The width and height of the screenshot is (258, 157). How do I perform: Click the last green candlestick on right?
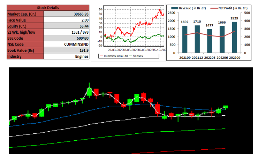point(226,107)
